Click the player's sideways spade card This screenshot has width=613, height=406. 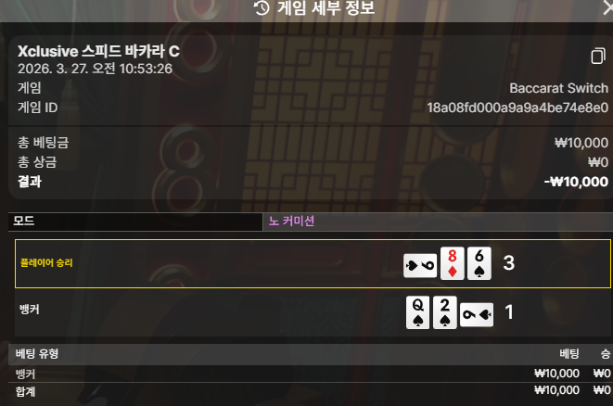pos(420,266)
